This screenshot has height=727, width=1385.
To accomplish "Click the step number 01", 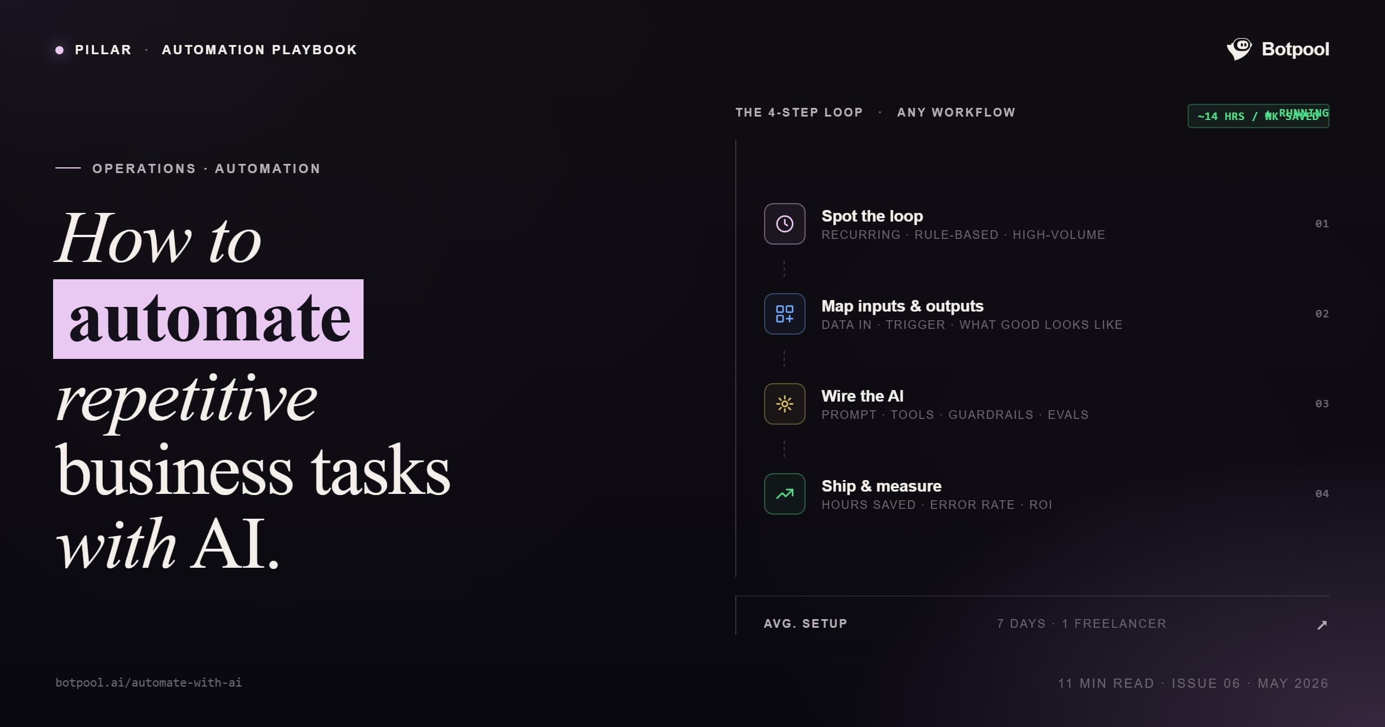I will pos(1322,224).
